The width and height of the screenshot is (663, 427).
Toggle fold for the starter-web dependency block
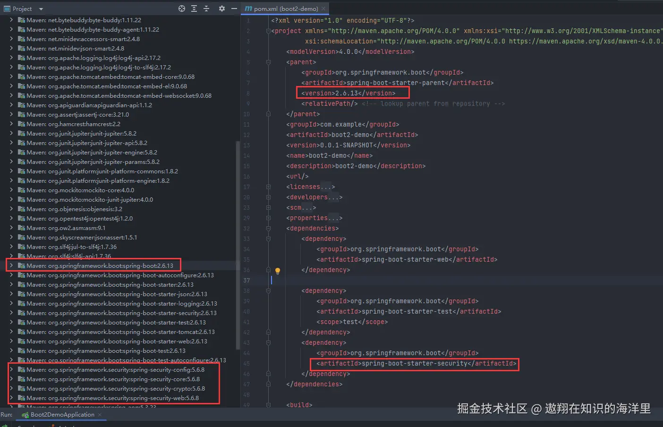click(x=268, y=239)
